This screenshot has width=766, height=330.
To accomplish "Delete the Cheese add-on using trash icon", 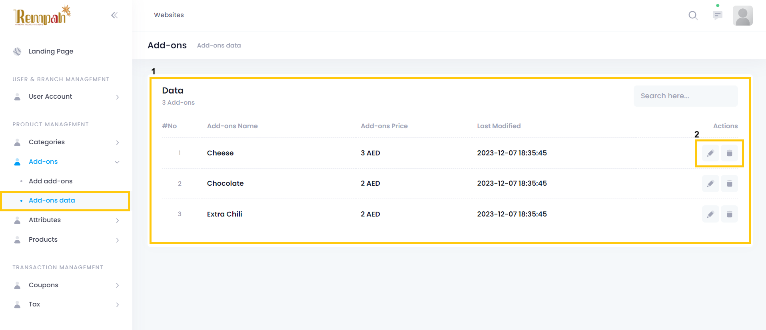I will [x=729, y=153].
